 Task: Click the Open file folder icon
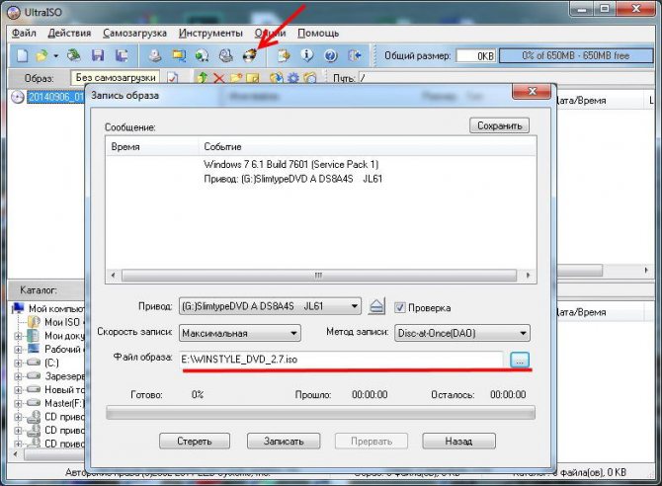[x=41, y=55]
